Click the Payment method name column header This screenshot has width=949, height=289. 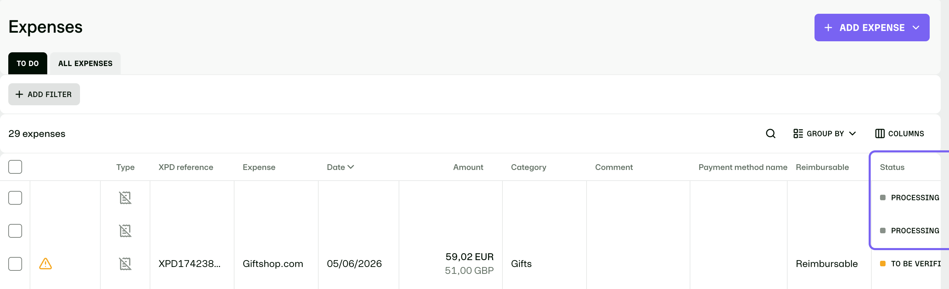(x=743, y=167)
